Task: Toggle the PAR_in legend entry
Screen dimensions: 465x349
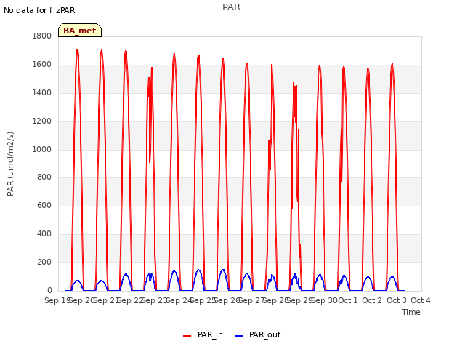Action: pyautogui.click(x=203, y=334)
